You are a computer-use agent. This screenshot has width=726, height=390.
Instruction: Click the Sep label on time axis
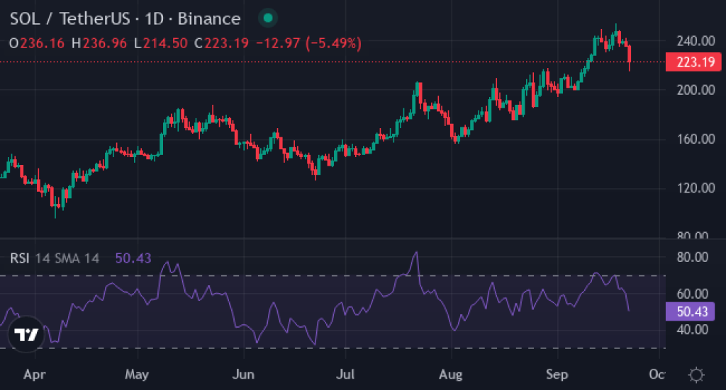(x=557, y=374)
